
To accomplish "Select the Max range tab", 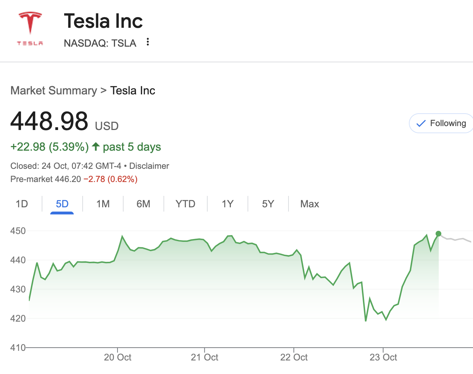I will coord(310,204).
